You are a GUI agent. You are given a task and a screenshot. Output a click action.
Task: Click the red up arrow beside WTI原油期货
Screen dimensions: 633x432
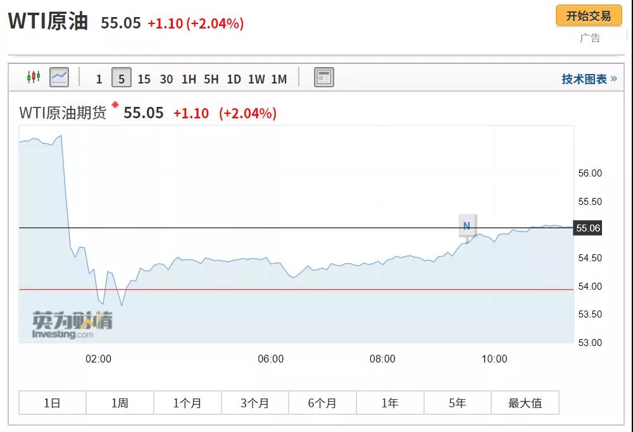pos(115,105)
